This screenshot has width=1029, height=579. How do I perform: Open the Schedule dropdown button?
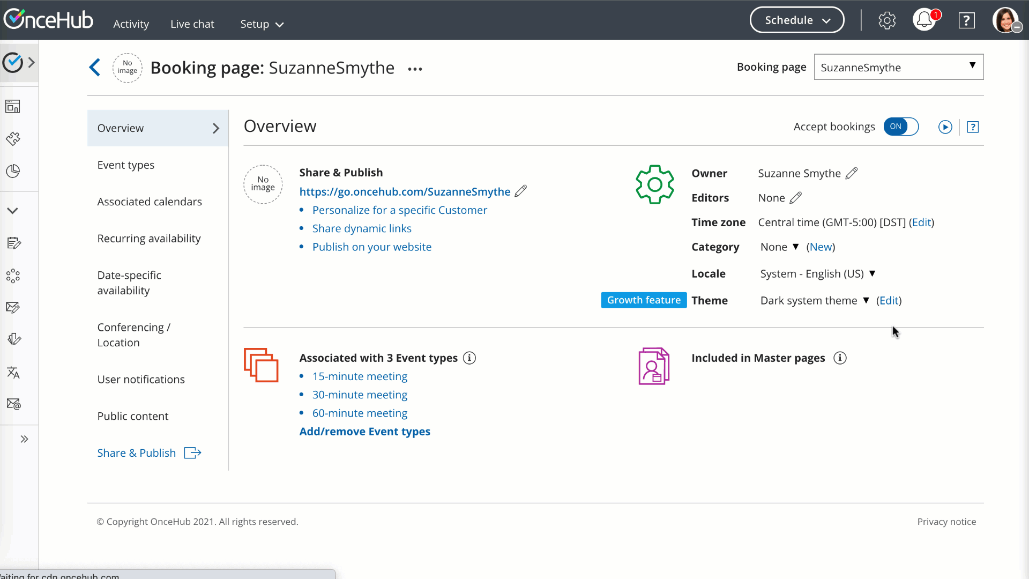[x=797, y=20]
